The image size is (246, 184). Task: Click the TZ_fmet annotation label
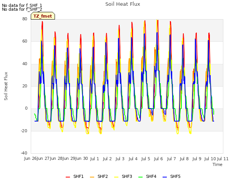(43, 16)
